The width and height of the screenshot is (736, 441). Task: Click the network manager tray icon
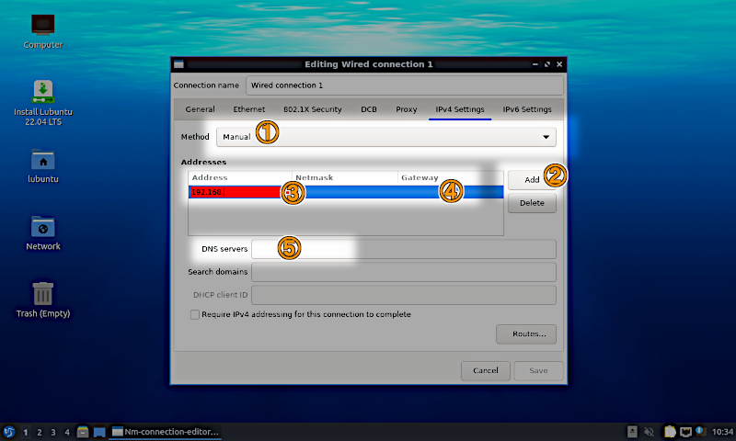[685, 432]
